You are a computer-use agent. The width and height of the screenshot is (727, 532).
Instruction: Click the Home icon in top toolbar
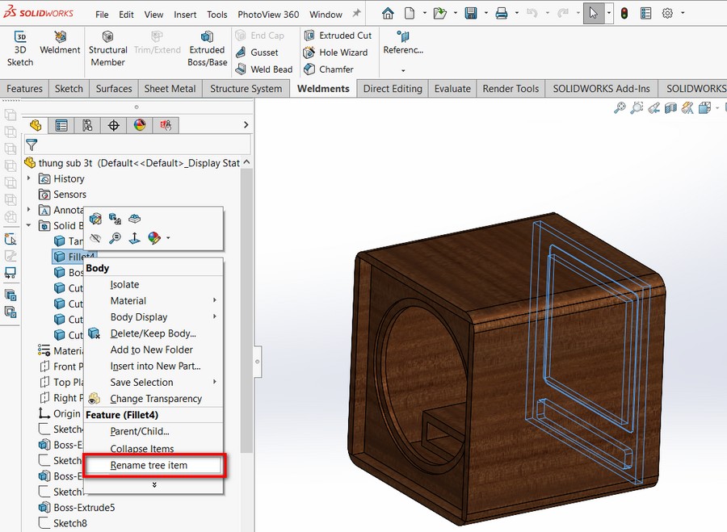point(388,14)
